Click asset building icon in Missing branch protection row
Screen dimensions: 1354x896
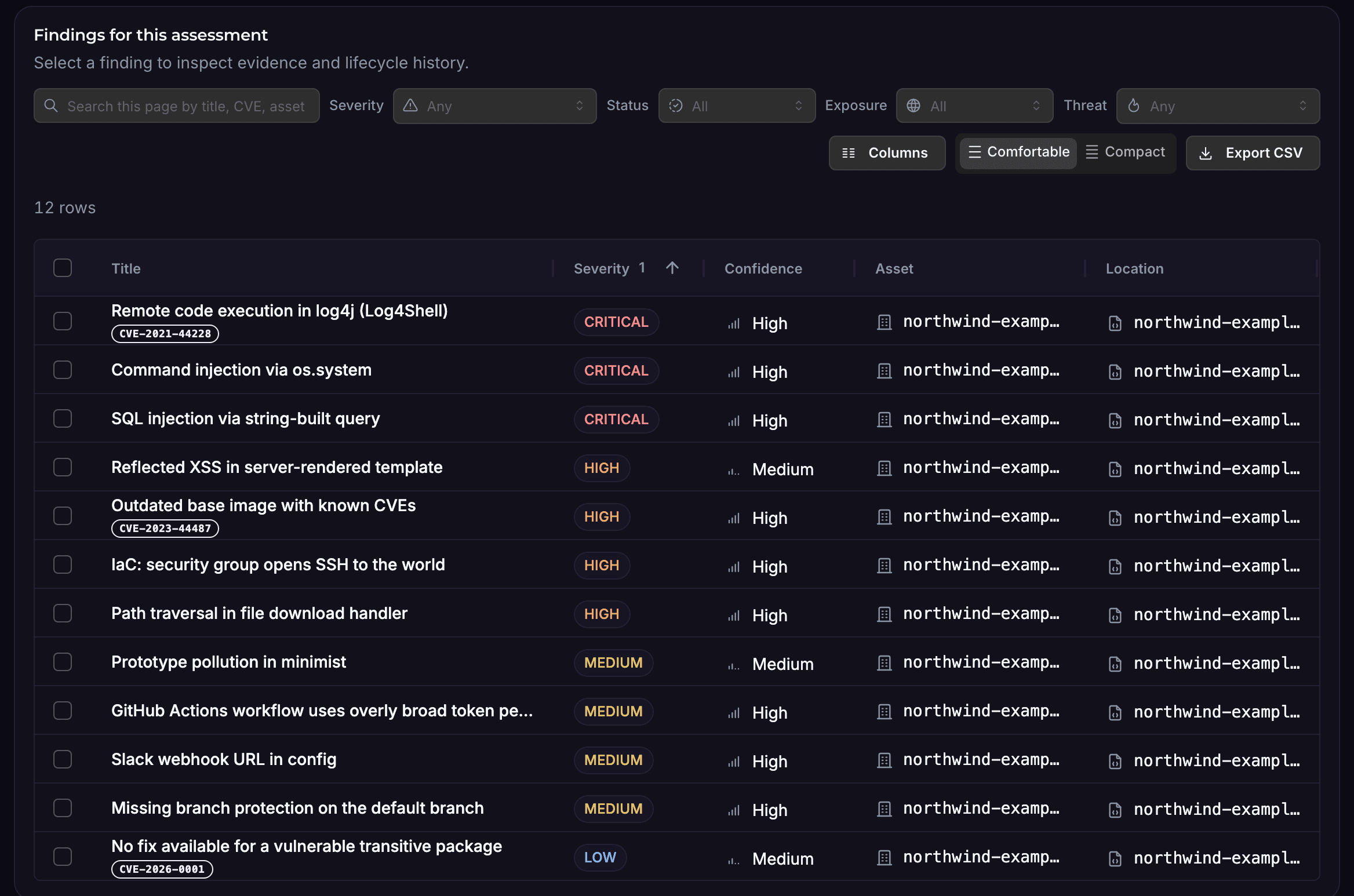coord(885,809)
